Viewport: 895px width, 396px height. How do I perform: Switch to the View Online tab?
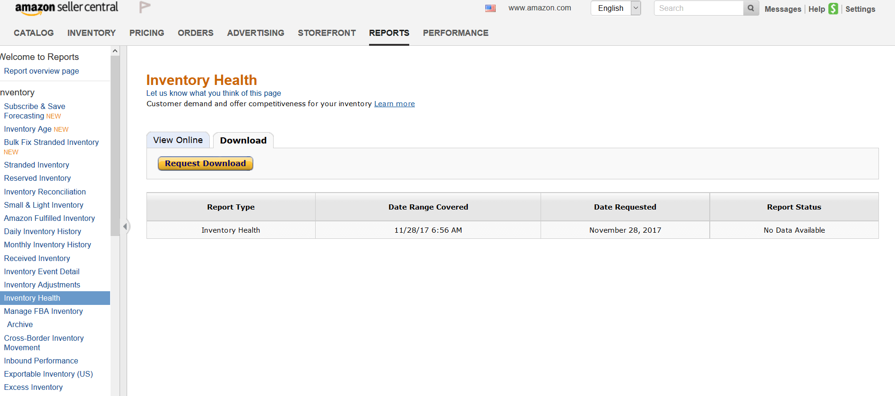coord(178,140)
